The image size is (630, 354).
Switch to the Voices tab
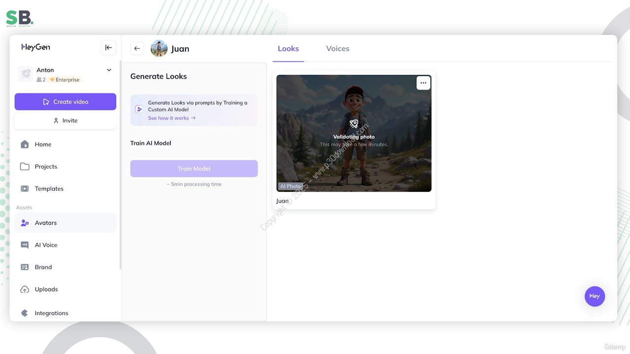[x=338, y=49]
